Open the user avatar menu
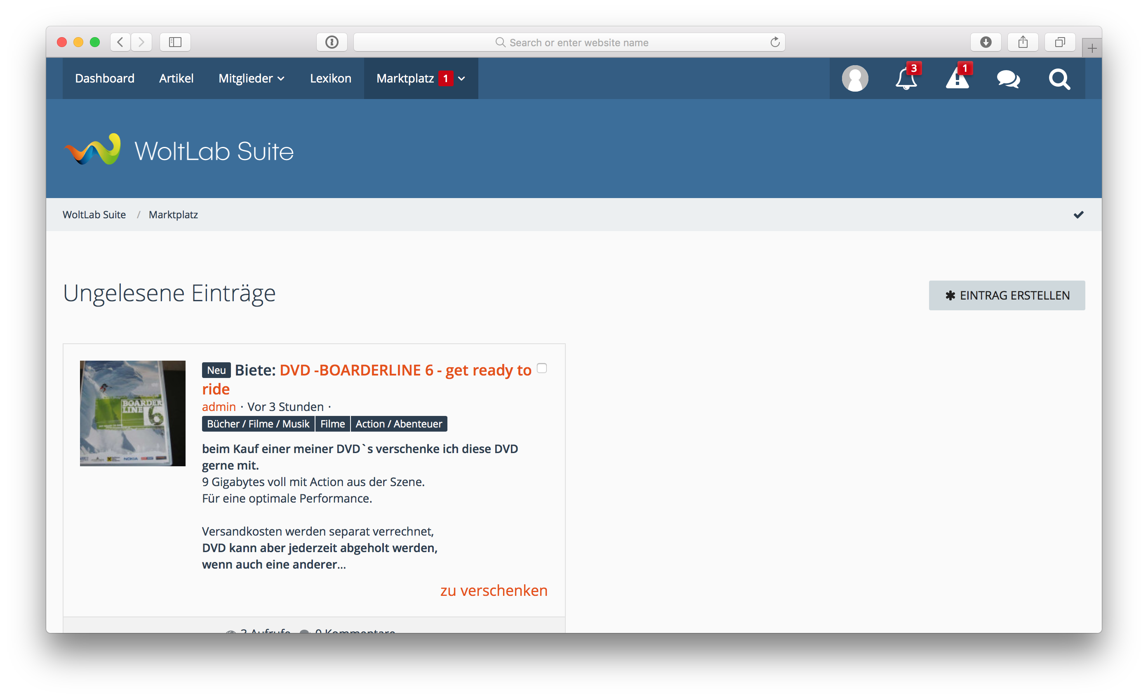This screenshot has height=699, width=1148. tap(854, 78)
